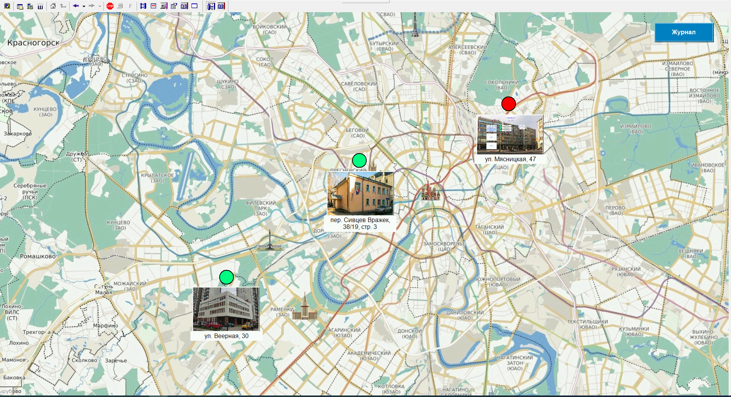The height and width of the screenshot is (397, 731).
Task: Open the building photo for ул. Мясницкая, 47
Action: coord(510,135)
